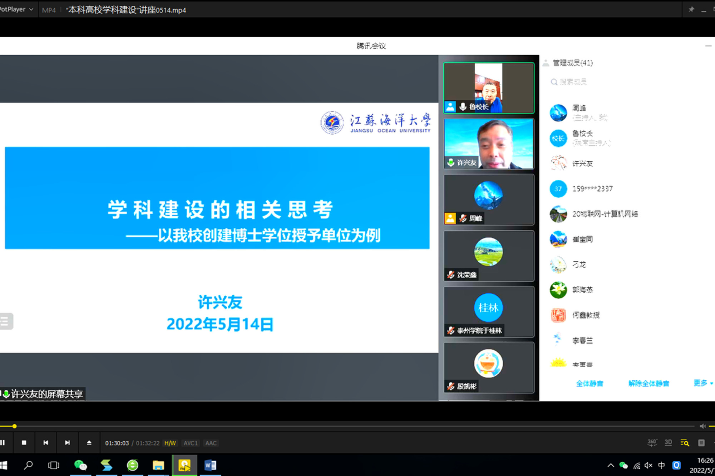Mute the player volume speaker icon
This screenshot has width=715, height=476.
[702, 426]
